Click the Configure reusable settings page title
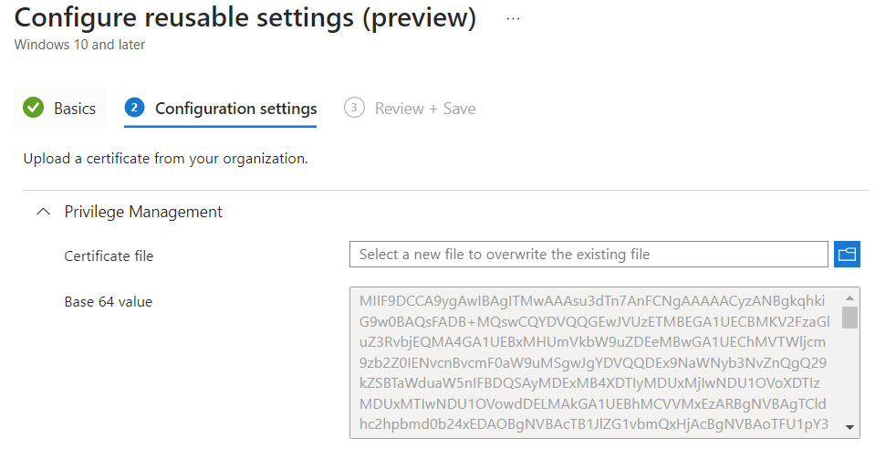The height and width of the screenshot is (459, 875). coord(245,17)
